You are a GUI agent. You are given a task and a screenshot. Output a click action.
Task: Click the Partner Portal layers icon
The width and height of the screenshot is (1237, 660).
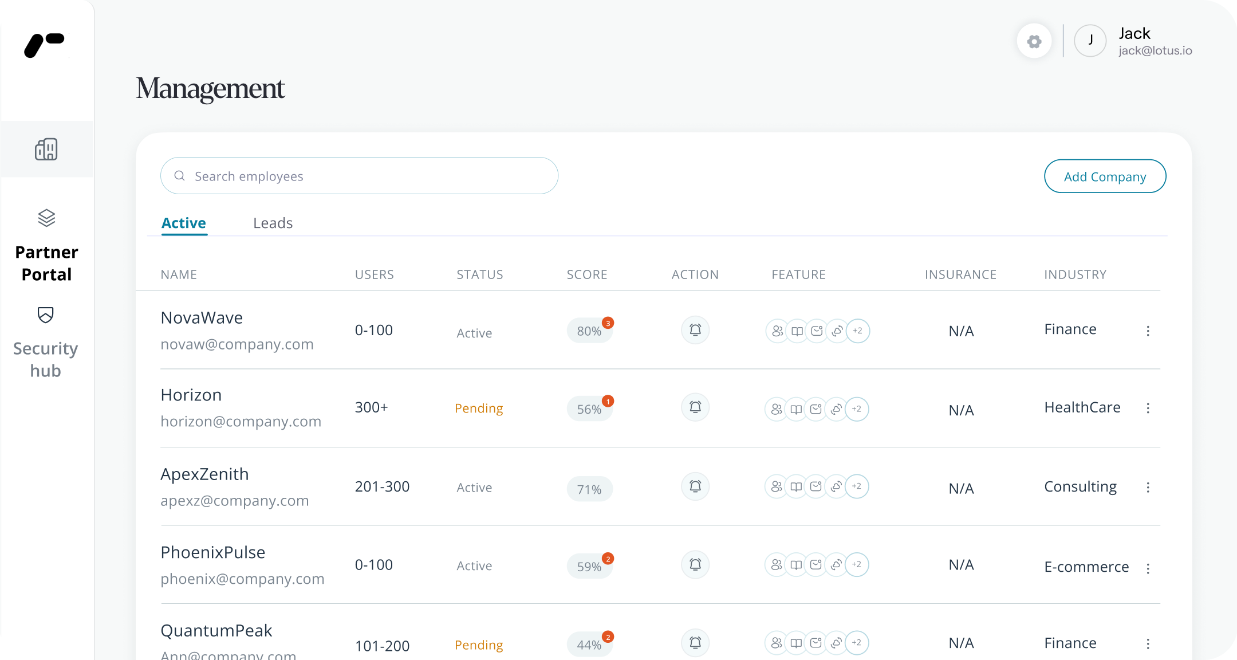click(46, 218)
